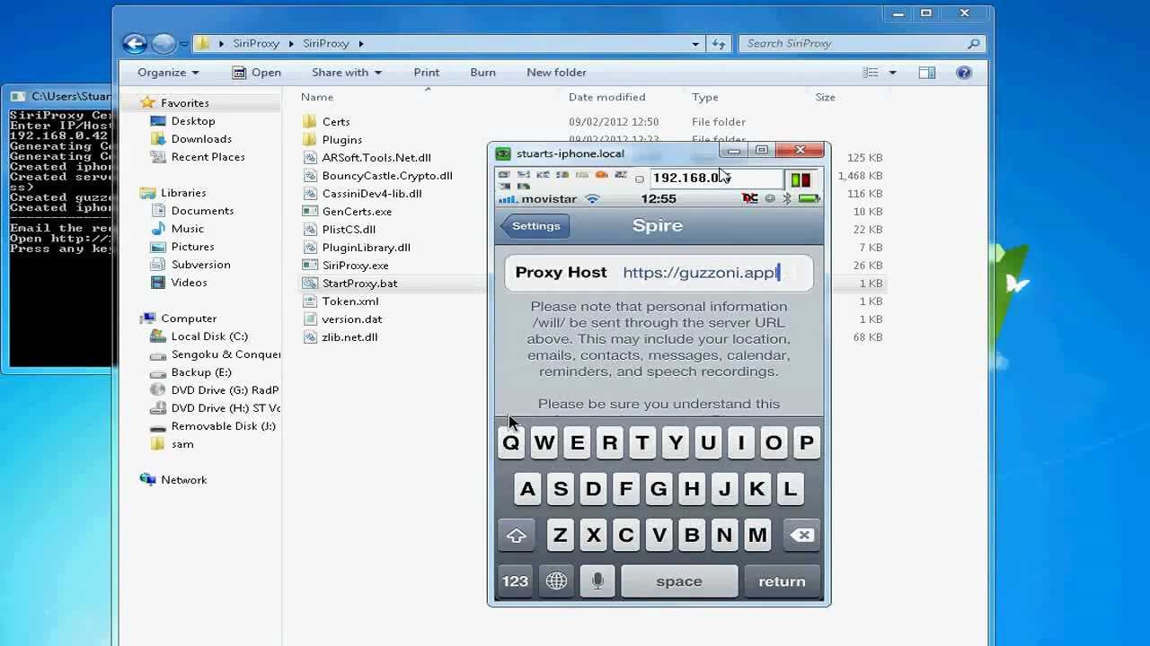Open the Documents library

202,211
